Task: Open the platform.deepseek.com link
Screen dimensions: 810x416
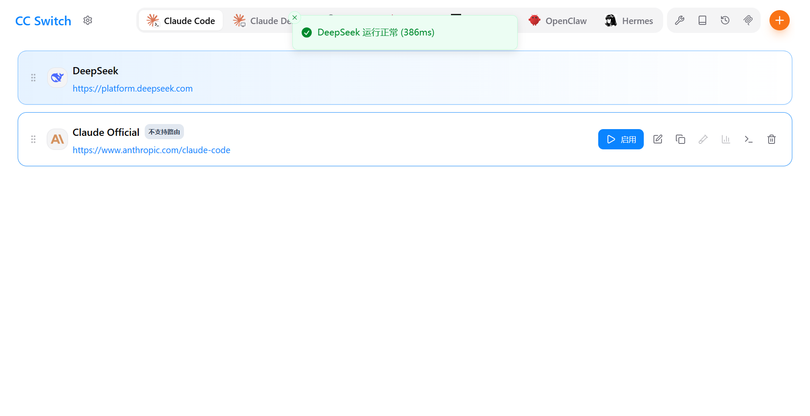Action: (x=132, y=89)
